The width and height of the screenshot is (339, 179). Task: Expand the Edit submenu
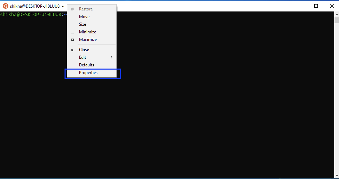(92, 57)
